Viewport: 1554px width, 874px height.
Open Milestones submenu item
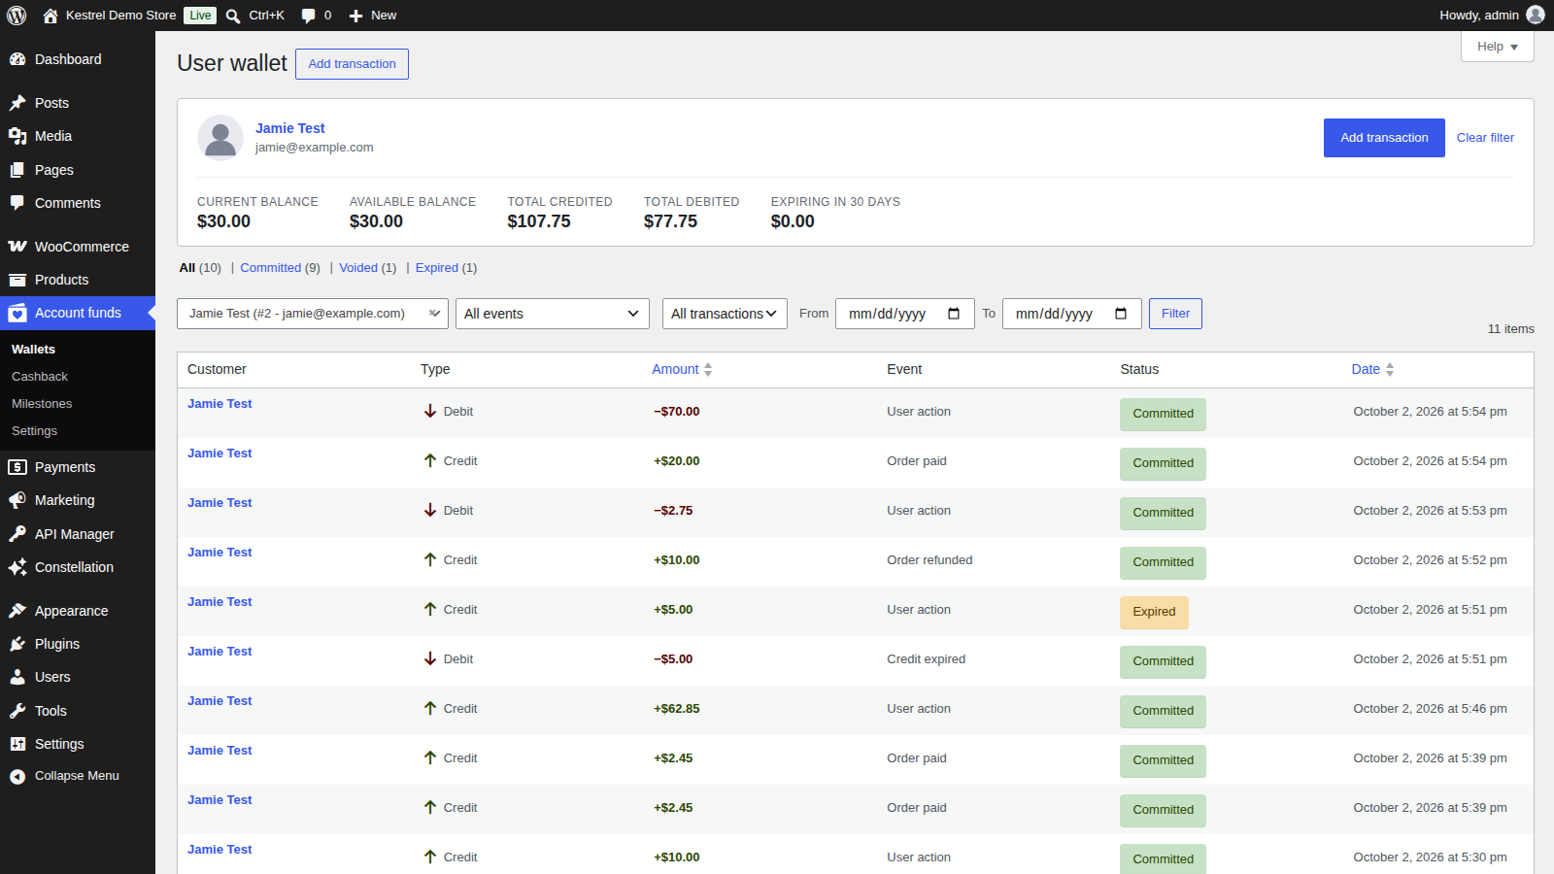pos(42,403)
